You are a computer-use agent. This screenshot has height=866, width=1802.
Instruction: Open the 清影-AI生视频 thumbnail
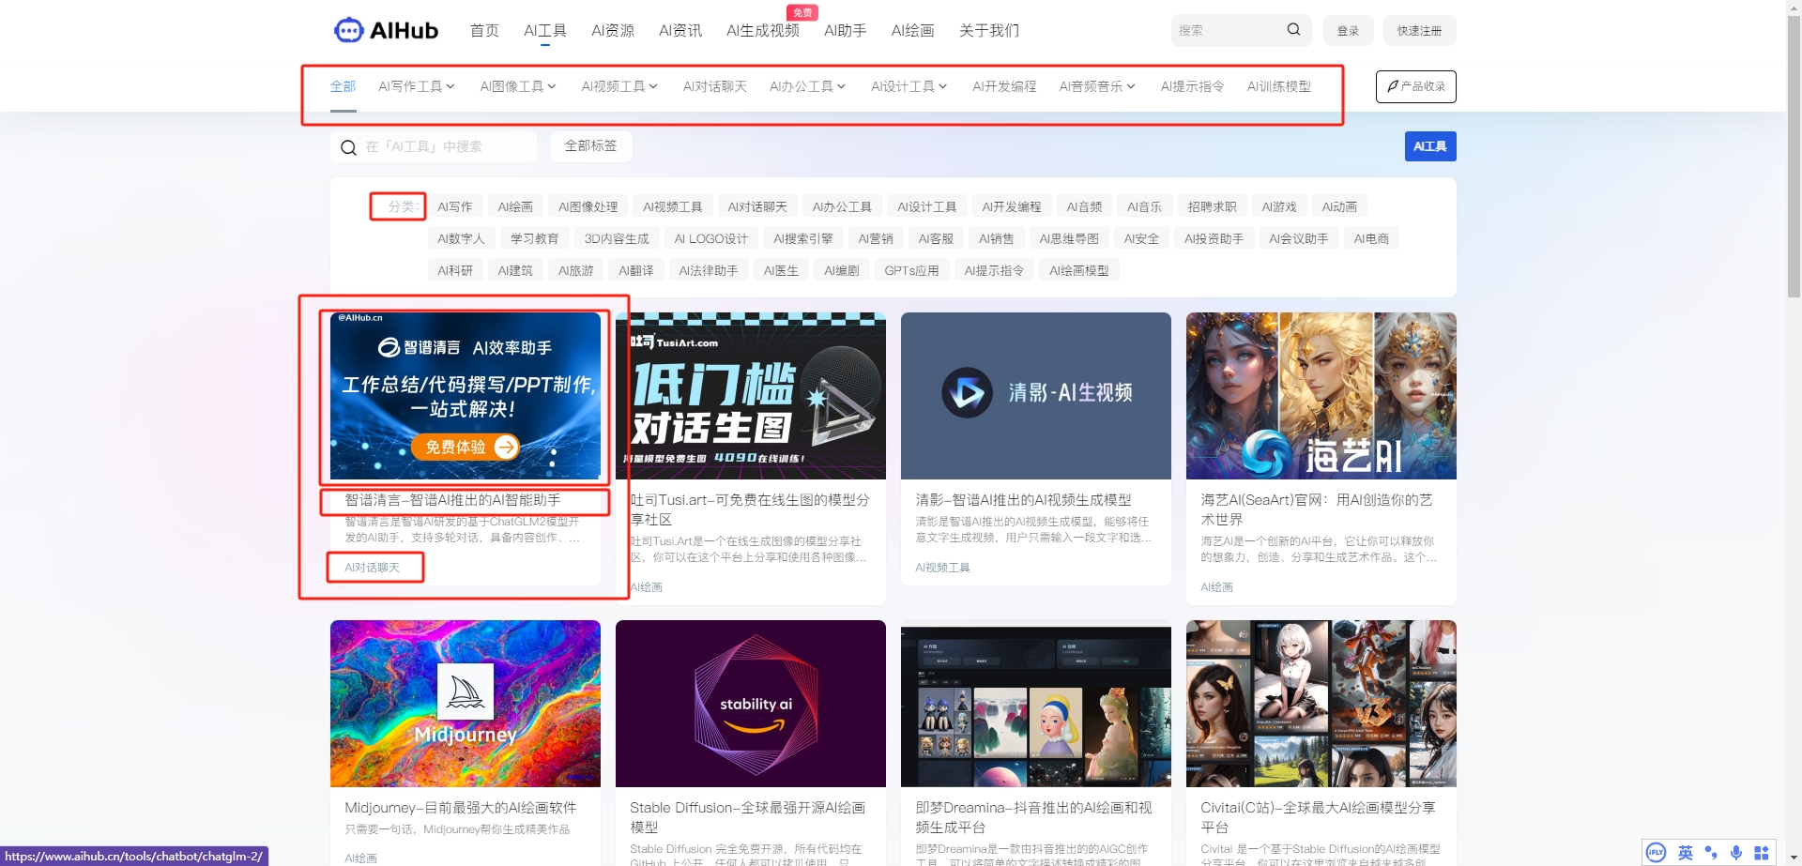[x=1036, y=396]
